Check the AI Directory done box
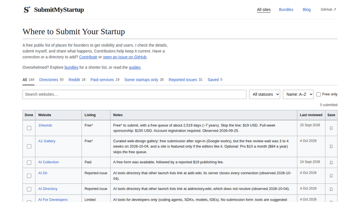The image size is (360, 202). tap(29, 189)
